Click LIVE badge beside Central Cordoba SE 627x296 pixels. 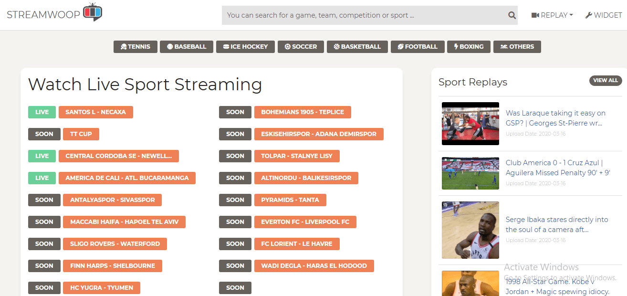(42, 156)
